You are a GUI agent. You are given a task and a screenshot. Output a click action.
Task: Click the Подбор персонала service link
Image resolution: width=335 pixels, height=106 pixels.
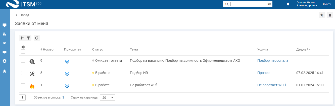pyautogui.click(x=273, y=61)
